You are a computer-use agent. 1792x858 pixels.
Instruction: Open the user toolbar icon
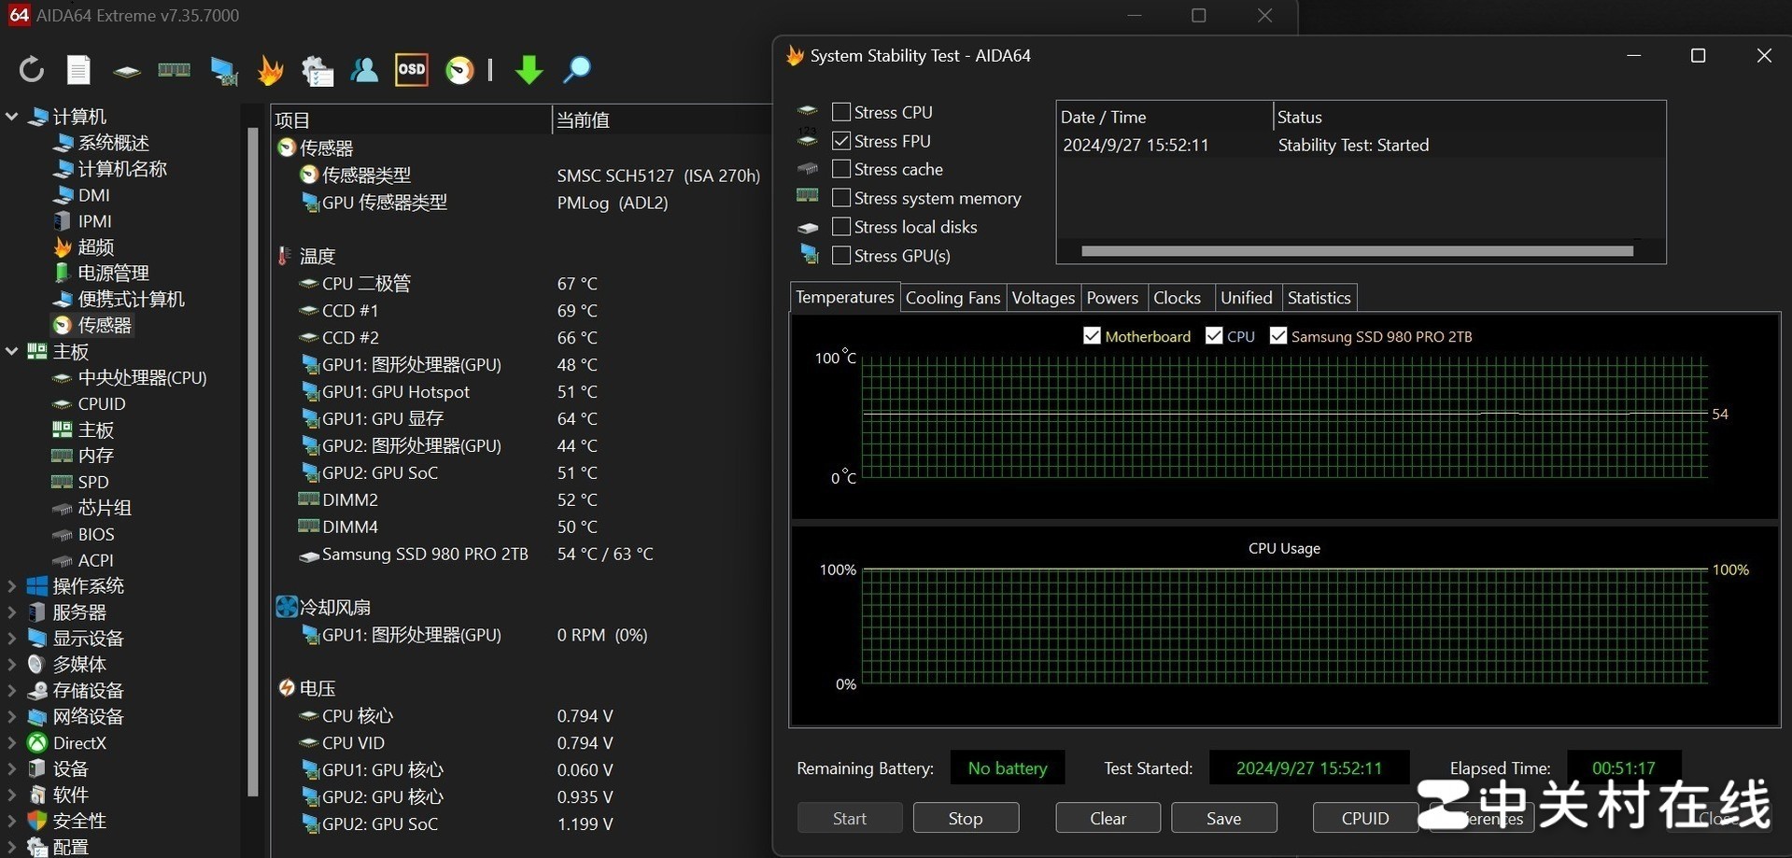click(363, 69)
